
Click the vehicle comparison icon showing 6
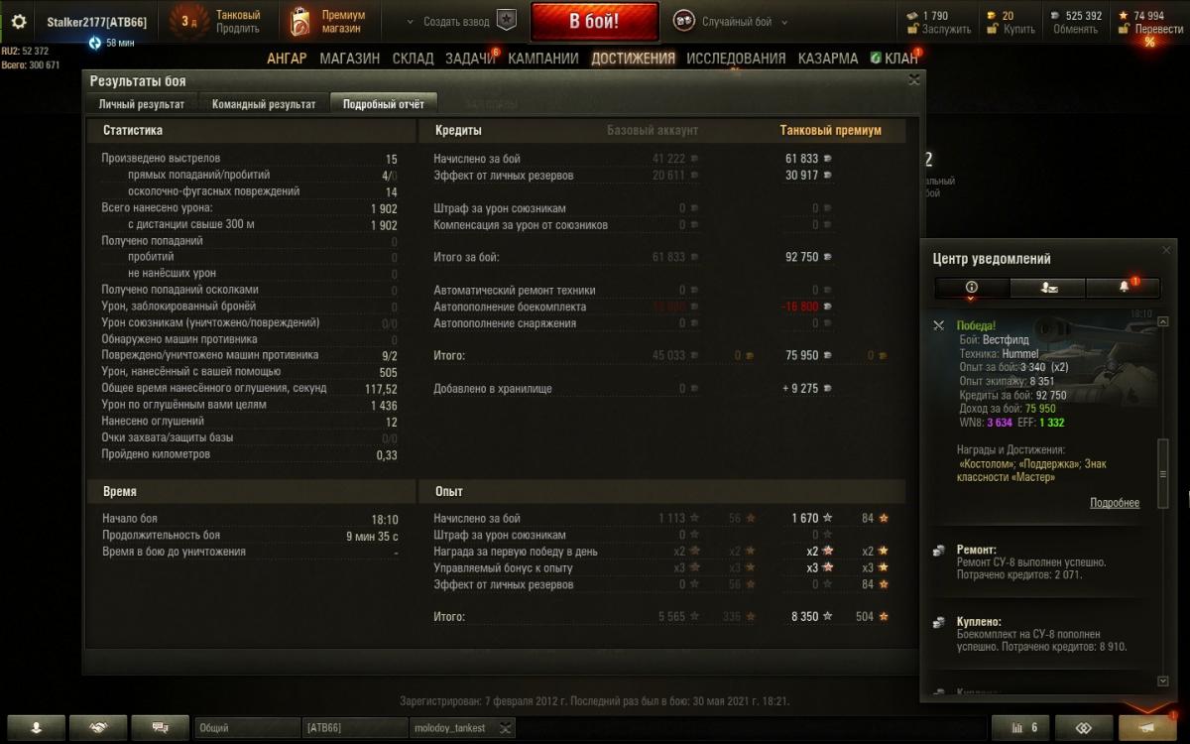[x=1020, y=727]
